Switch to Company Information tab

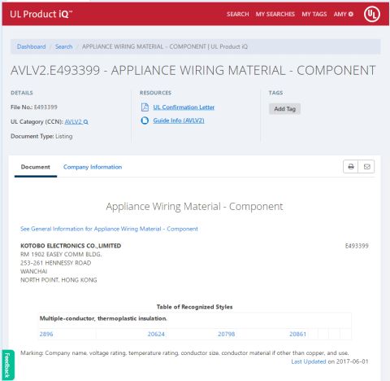click(x=93, y=167)
